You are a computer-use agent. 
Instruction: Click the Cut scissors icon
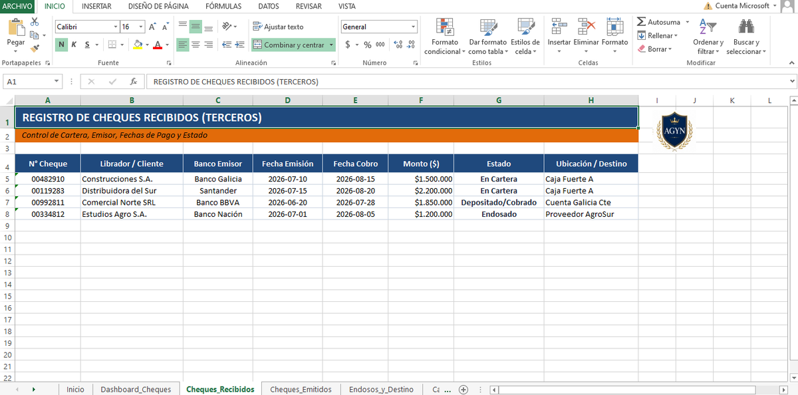pyautogui.click(x=35, y=23)
